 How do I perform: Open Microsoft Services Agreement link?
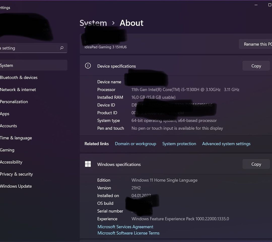pos(125,227)
